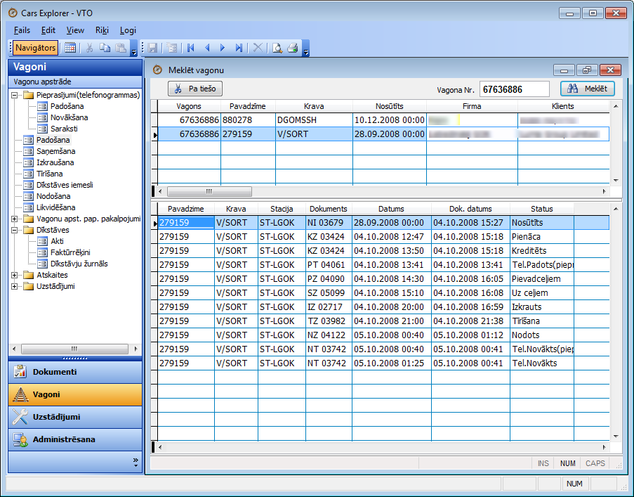Jump to last record with the toolbar arrow
The width and height of the screenshot is (634, 497).
click(239, 48)
